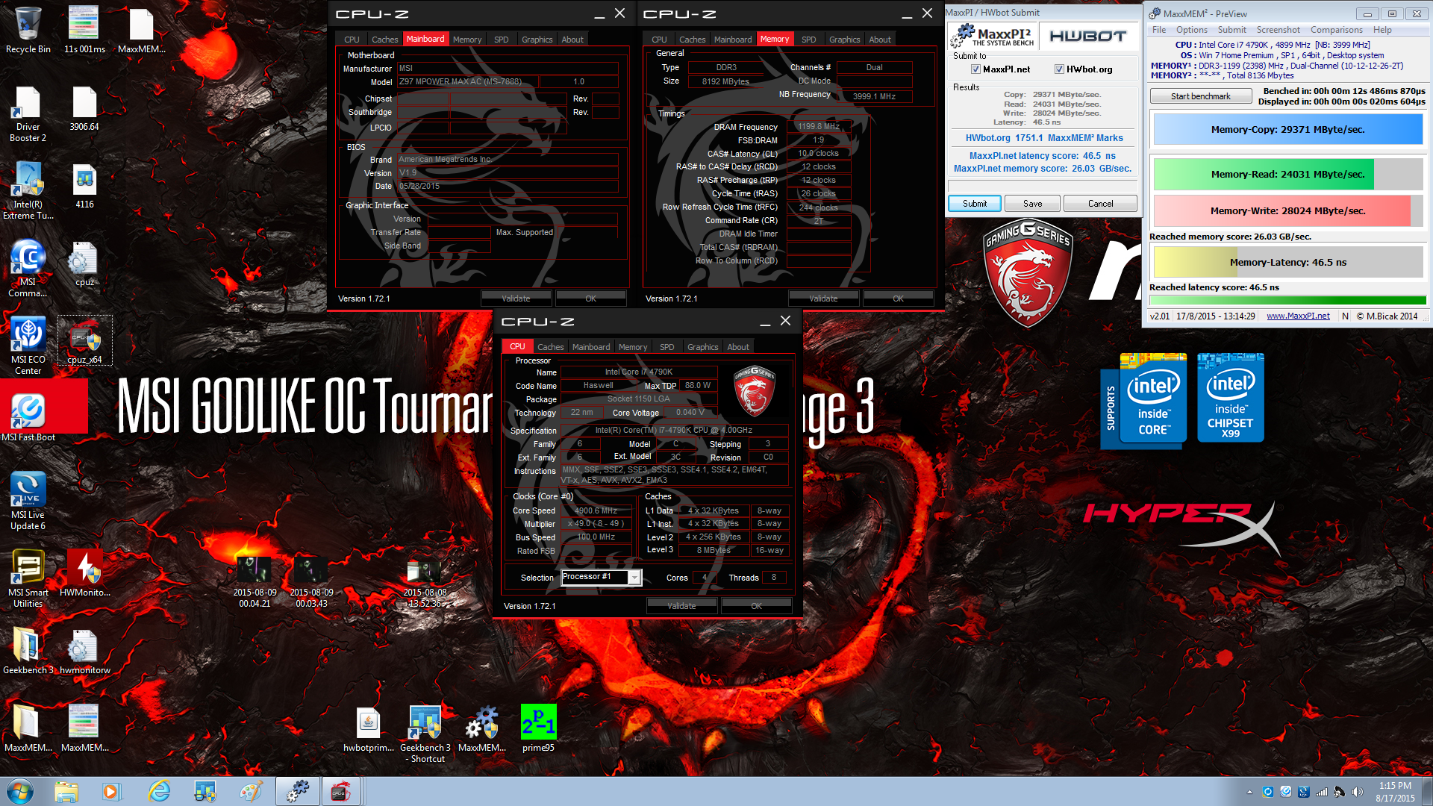This screenshot has height=806, width=1433.
Task: Click Cancel in HWbot Submit dialog
Action: coord(1100,204)
